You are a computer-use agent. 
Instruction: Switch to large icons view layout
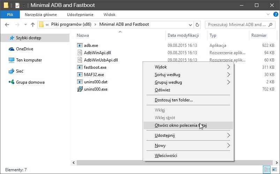(274, 169)
